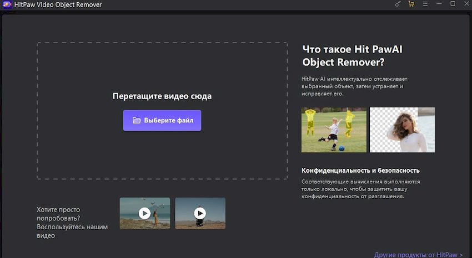Image resolution: width=472 pixels, height=258 pixels.
Task: Open the woman background-removal preview image
Action: 402,130
